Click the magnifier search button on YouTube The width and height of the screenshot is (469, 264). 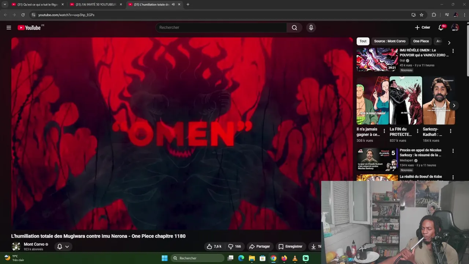[294, 27]
